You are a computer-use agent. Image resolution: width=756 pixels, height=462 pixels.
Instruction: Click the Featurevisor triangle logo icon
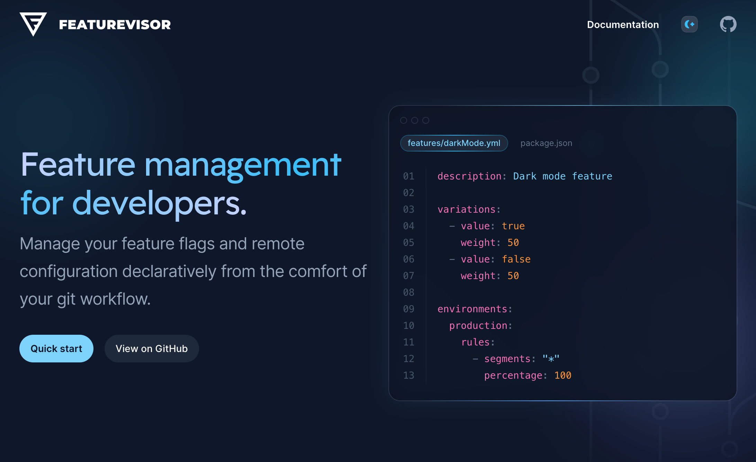pos(33,24)
